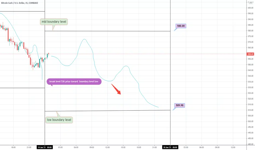Click the 18:00 time label on 19 Jun
The image size is (255, 150).
tap(139, 147)
